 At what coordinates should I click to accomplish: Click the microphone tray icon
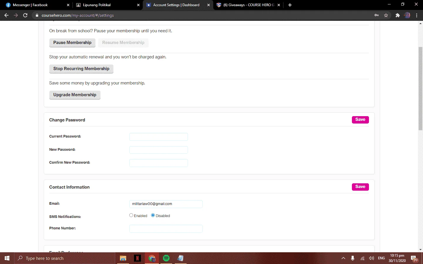tap(352, 258)
